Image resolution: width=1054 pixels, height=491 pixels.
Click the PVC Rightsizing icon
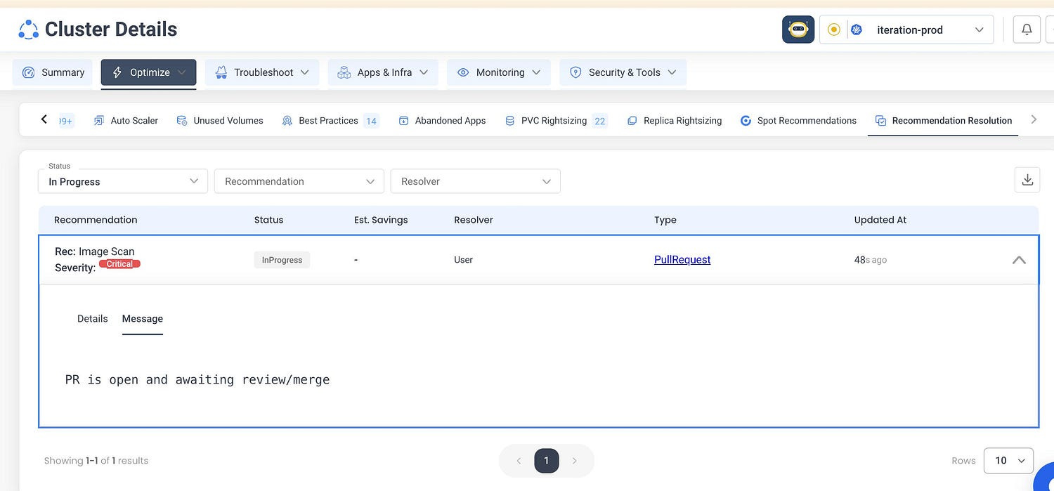coord(510,121)
